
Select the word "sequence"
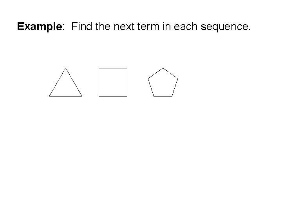(x=225, y=27)
